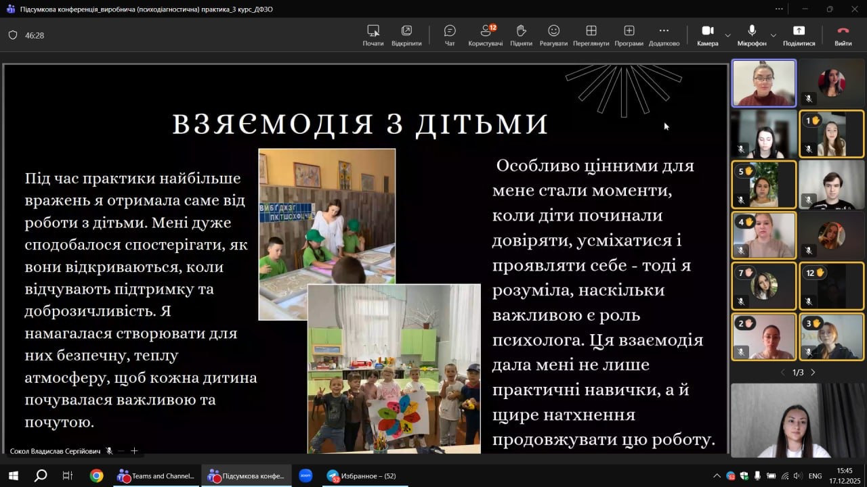Click the Почати take control icon
The width and height of the screenshot is (867, 487).
[373, 35]
